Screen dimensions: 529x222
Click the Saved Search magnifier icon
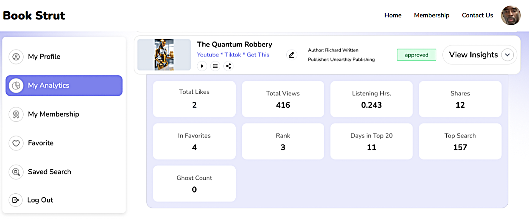click(x=16, y=172)
